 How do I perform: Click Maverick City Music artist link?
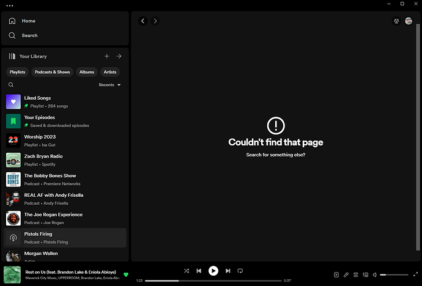41,278
